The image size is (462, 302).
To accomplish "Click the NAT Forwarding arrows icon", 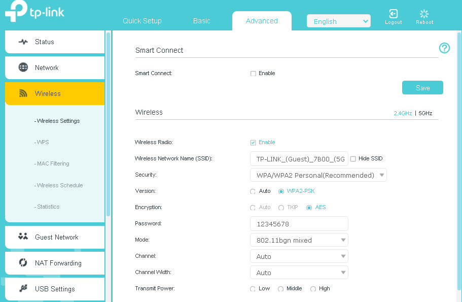I will 23,263.
